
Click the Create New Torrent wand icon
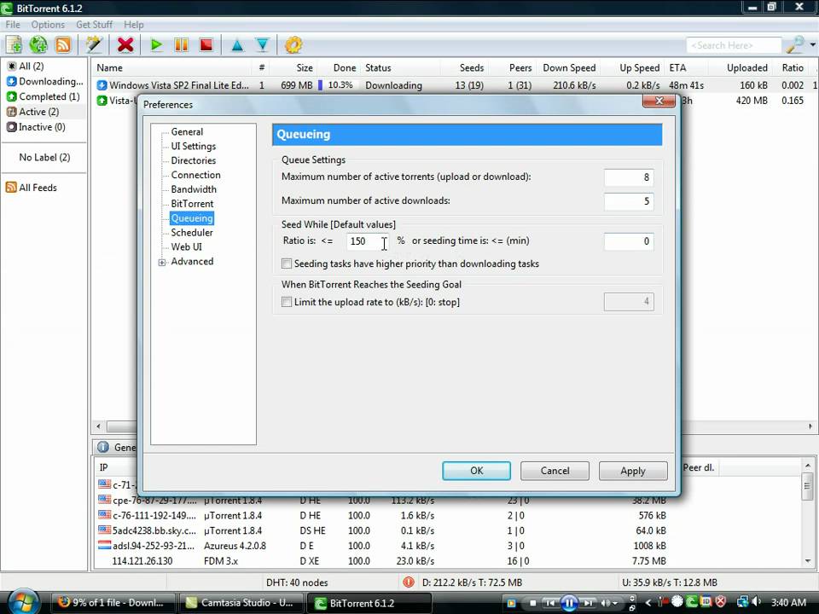click(95, 45)
